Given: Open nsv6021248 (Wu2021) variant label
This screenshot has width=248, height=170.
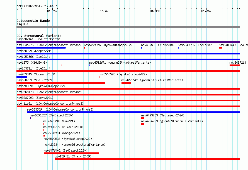Looking at the screenshot, I should pyautogui.click(x=59, y=121).
